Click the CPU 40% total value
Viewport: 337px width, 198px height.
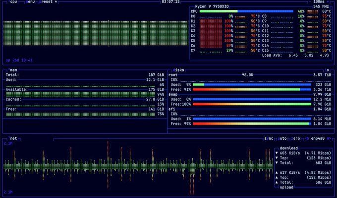coord(301,11)
